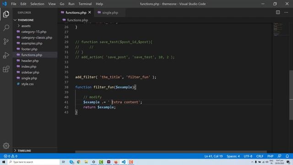Change the CRLF end of line sequence
Image resolution: width=293 pixels, height=165 pixels.
tap(260, 156)
